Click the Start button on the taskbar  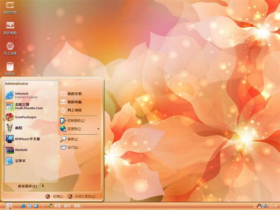click(x=8, y=206)
